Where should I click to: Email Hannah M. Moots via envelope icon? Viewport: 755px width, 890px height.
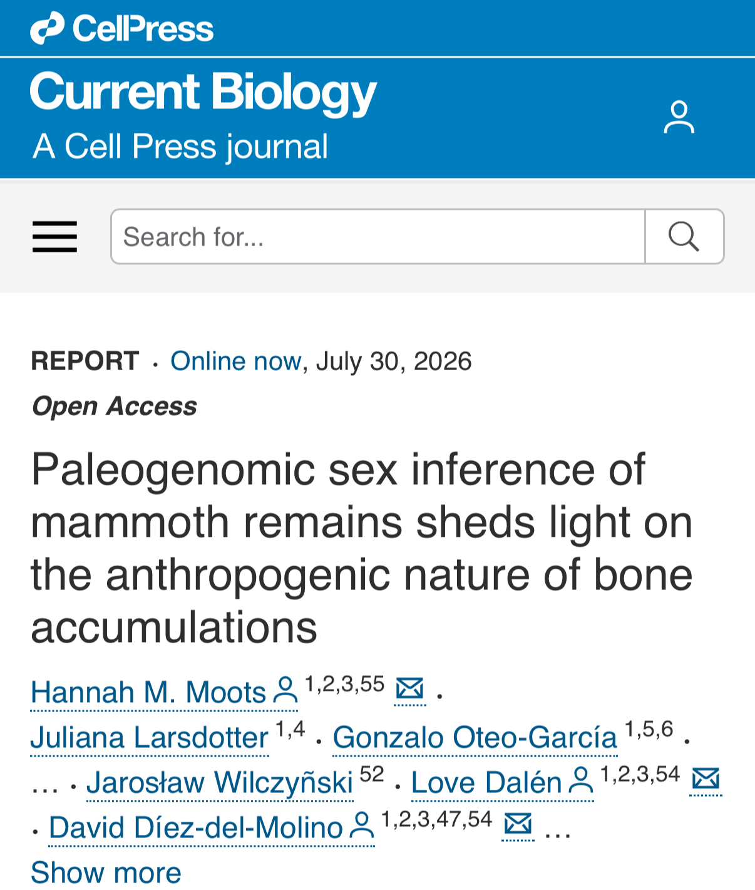point(410,688)
